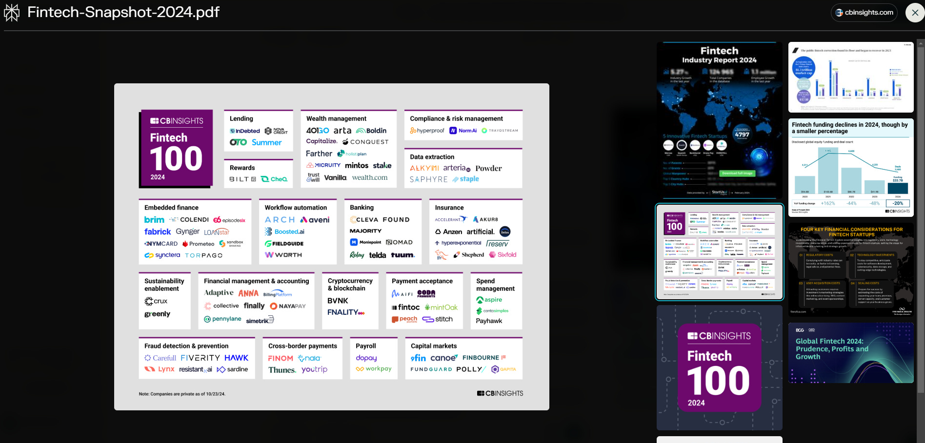Click the FNALITY logo
Screen dimensions: 925x443
coord(346,312)
